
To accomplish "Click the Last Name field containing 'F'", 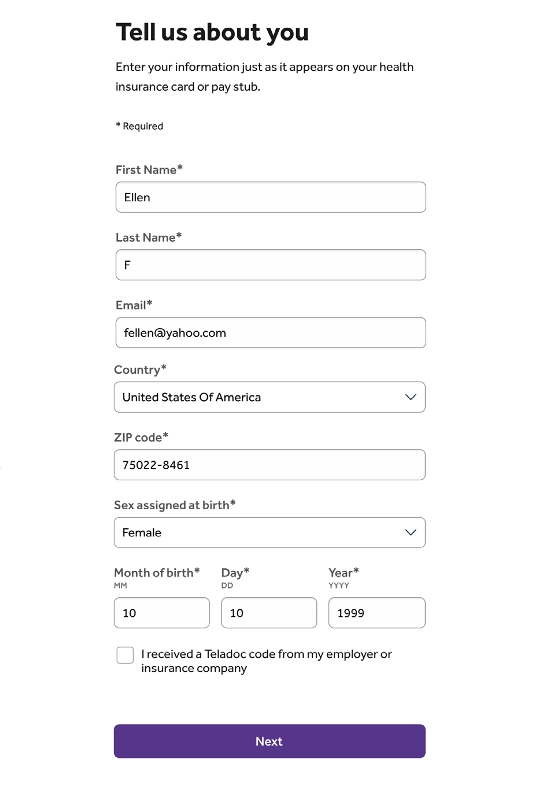I will click(271, 265).
